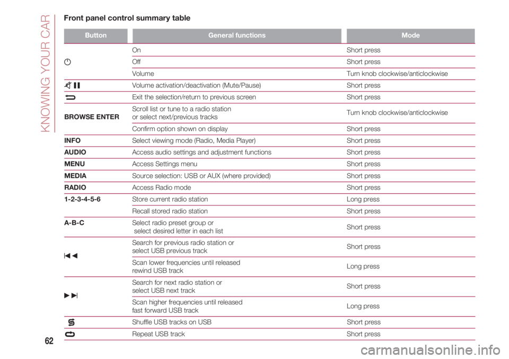Click 'Volume activation/deactivation (Mute/Pause)' text
The image size is (509, 359).
196,86
